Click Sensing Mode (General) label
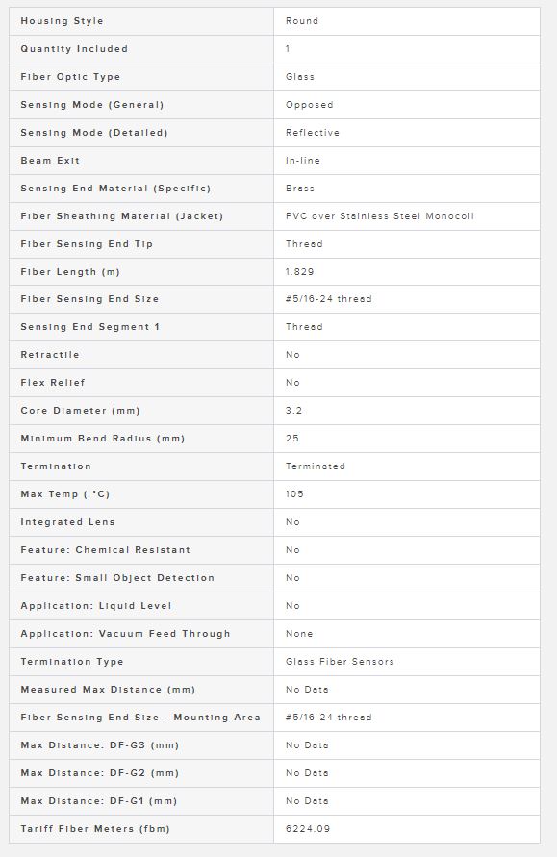557x857 pixels. pyautogui.click(x=91, y=105)
